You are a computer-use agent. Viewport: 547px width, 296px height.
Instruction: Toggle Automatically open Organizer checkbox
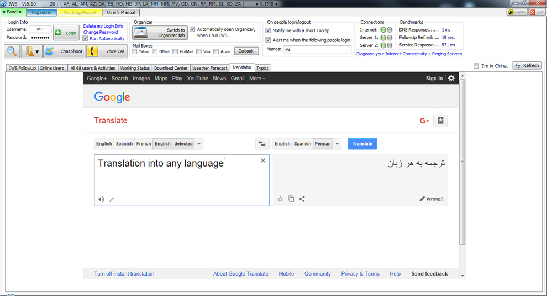pyautogui.click(x=192, y=29)
